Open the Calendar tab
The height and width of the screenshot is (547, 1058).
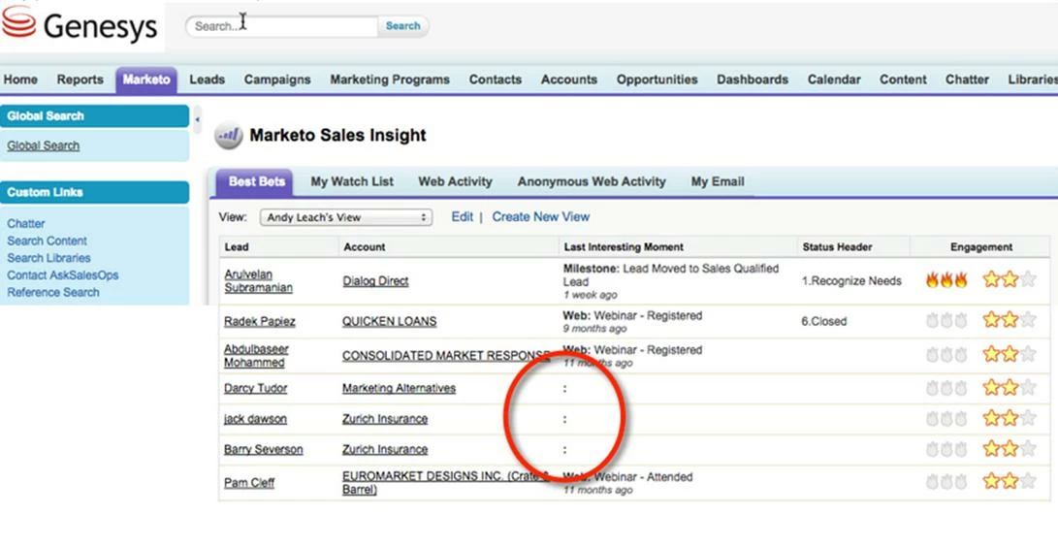pyautogui.click(x=834, y=80)
